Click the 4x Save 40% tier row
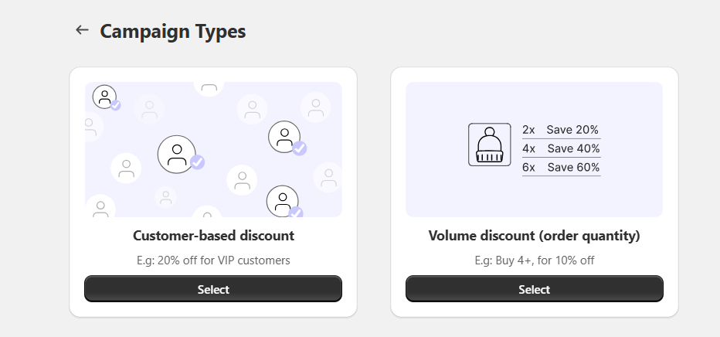This screenshot has width=720, height=337. 561,148
